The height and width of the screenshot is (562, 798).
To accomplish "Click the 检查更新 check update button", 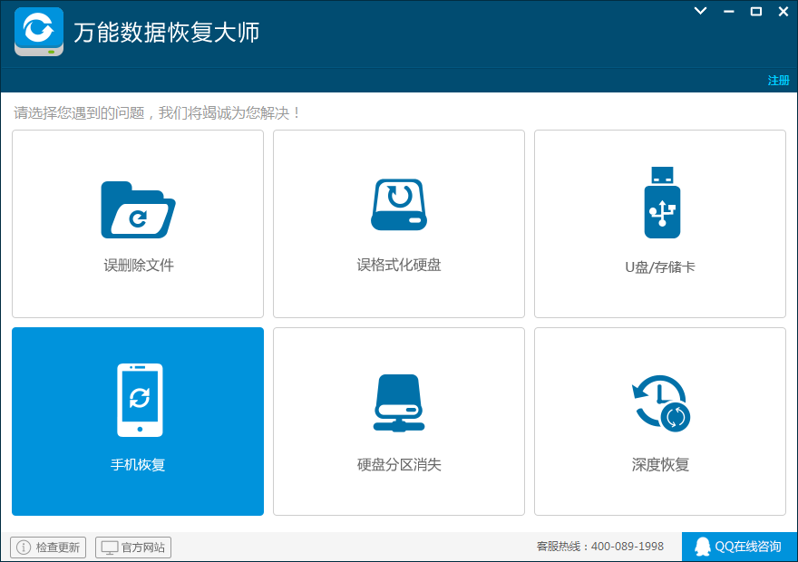I will click(48, 547).
